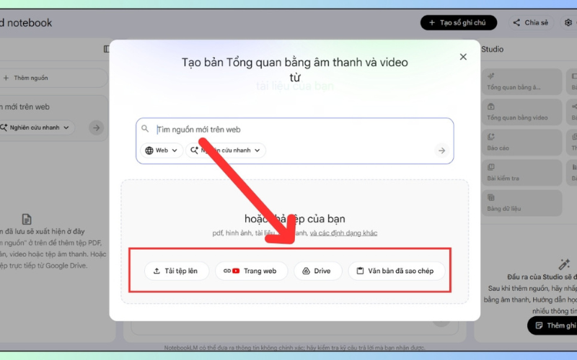Click the magnifier icon in search box
The width and height of the screenshot is (577, 360).
click(x=145, y=129)
